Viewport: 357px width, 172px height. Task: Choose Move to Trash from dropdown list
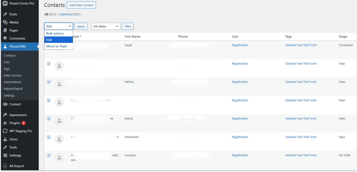click(56, 46)
